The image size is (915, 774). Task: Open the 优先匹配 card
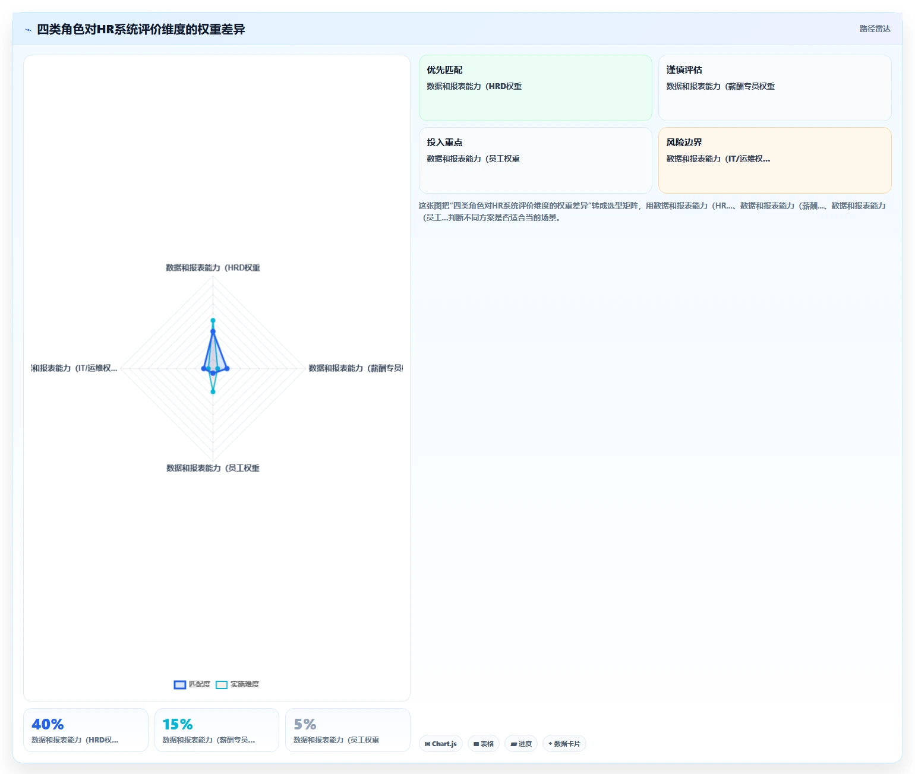pyautogui.click(x=535, y=88)
